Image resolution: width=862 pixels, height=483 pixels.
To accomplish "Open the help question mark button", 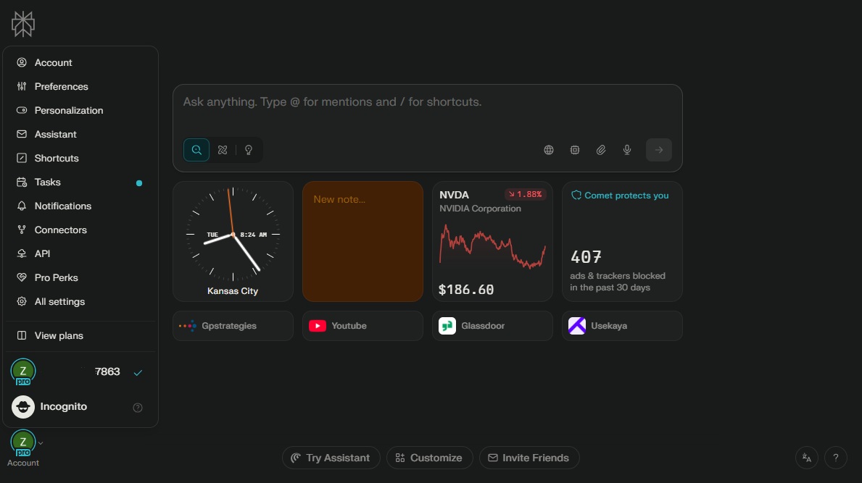I will pos(836,458).
